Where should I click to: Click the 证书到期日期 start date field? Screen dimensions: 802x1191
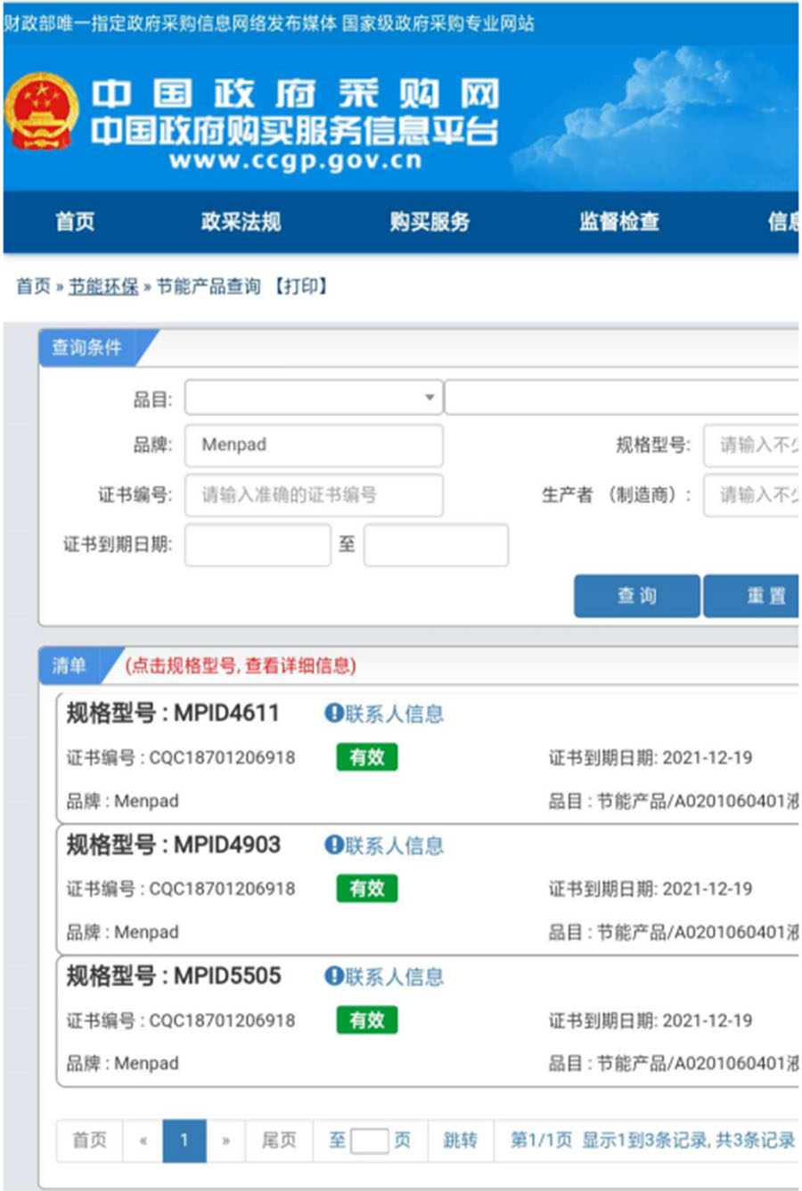258,545
